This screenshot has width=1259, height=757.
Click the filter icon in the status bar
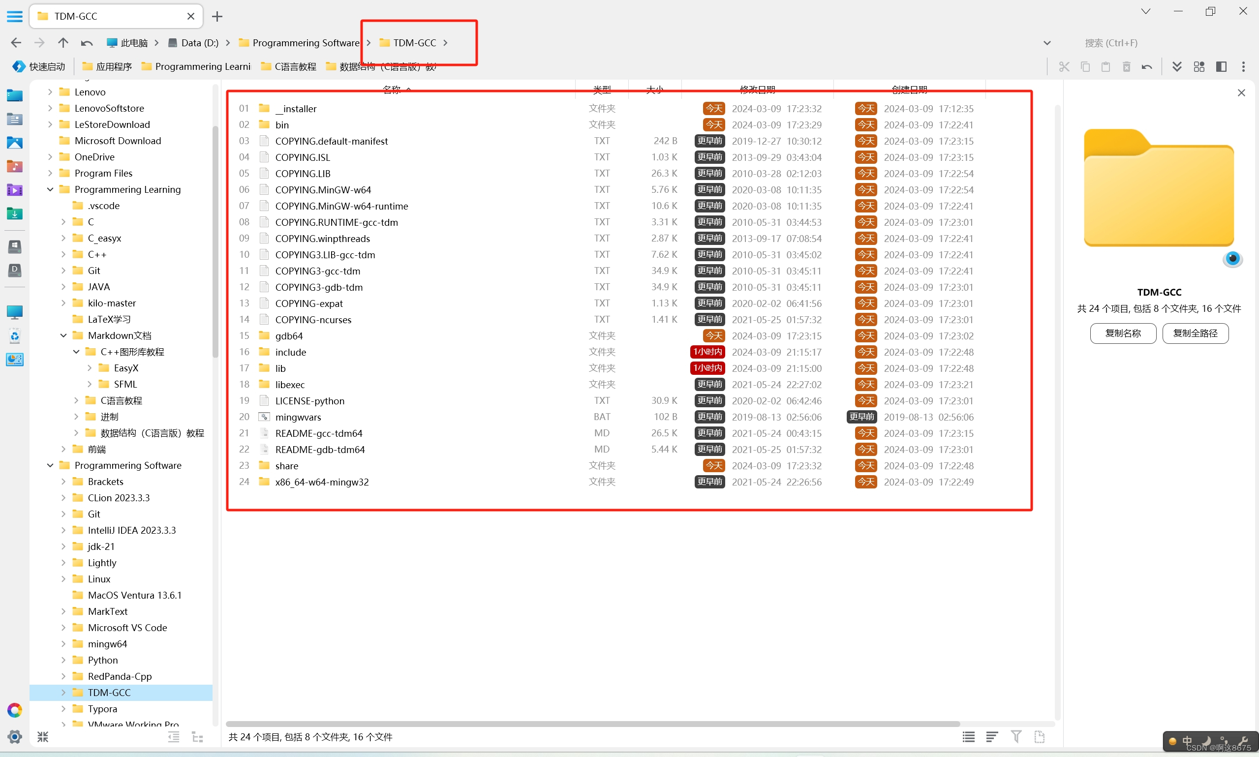coord(1015,737)
